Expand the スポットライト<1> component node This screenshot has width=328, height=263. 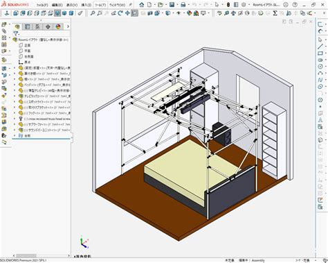[x=15, y=102]
